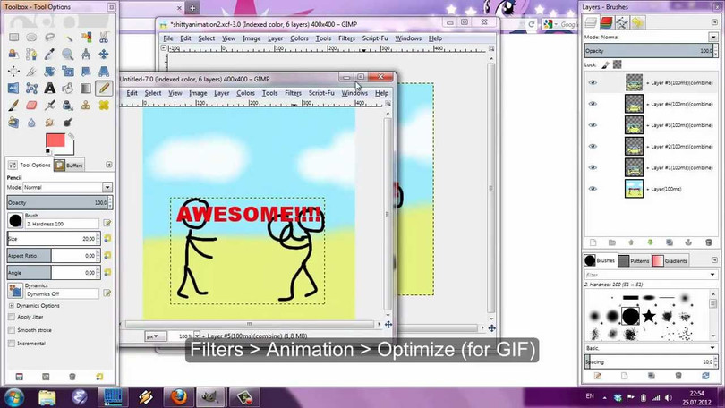Choose the Blend gradient tool
The height and width of the screenshot is (408, 725).
(85, 88)
